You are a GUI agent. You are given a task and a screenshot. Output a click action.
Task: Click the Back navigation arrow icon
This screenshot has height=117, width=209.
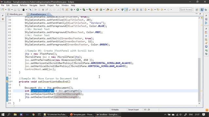tap(162, 9)
